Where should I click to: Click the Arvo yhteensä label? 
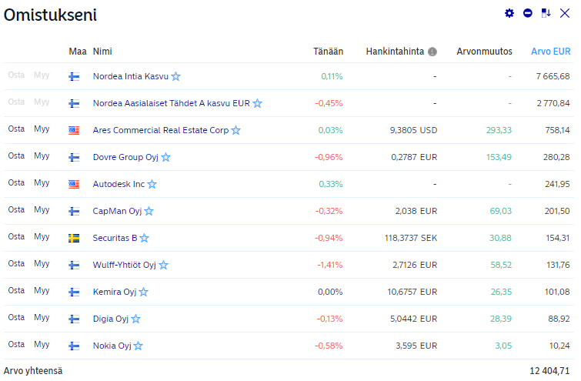pyautogui.click(x=33, y=371)
